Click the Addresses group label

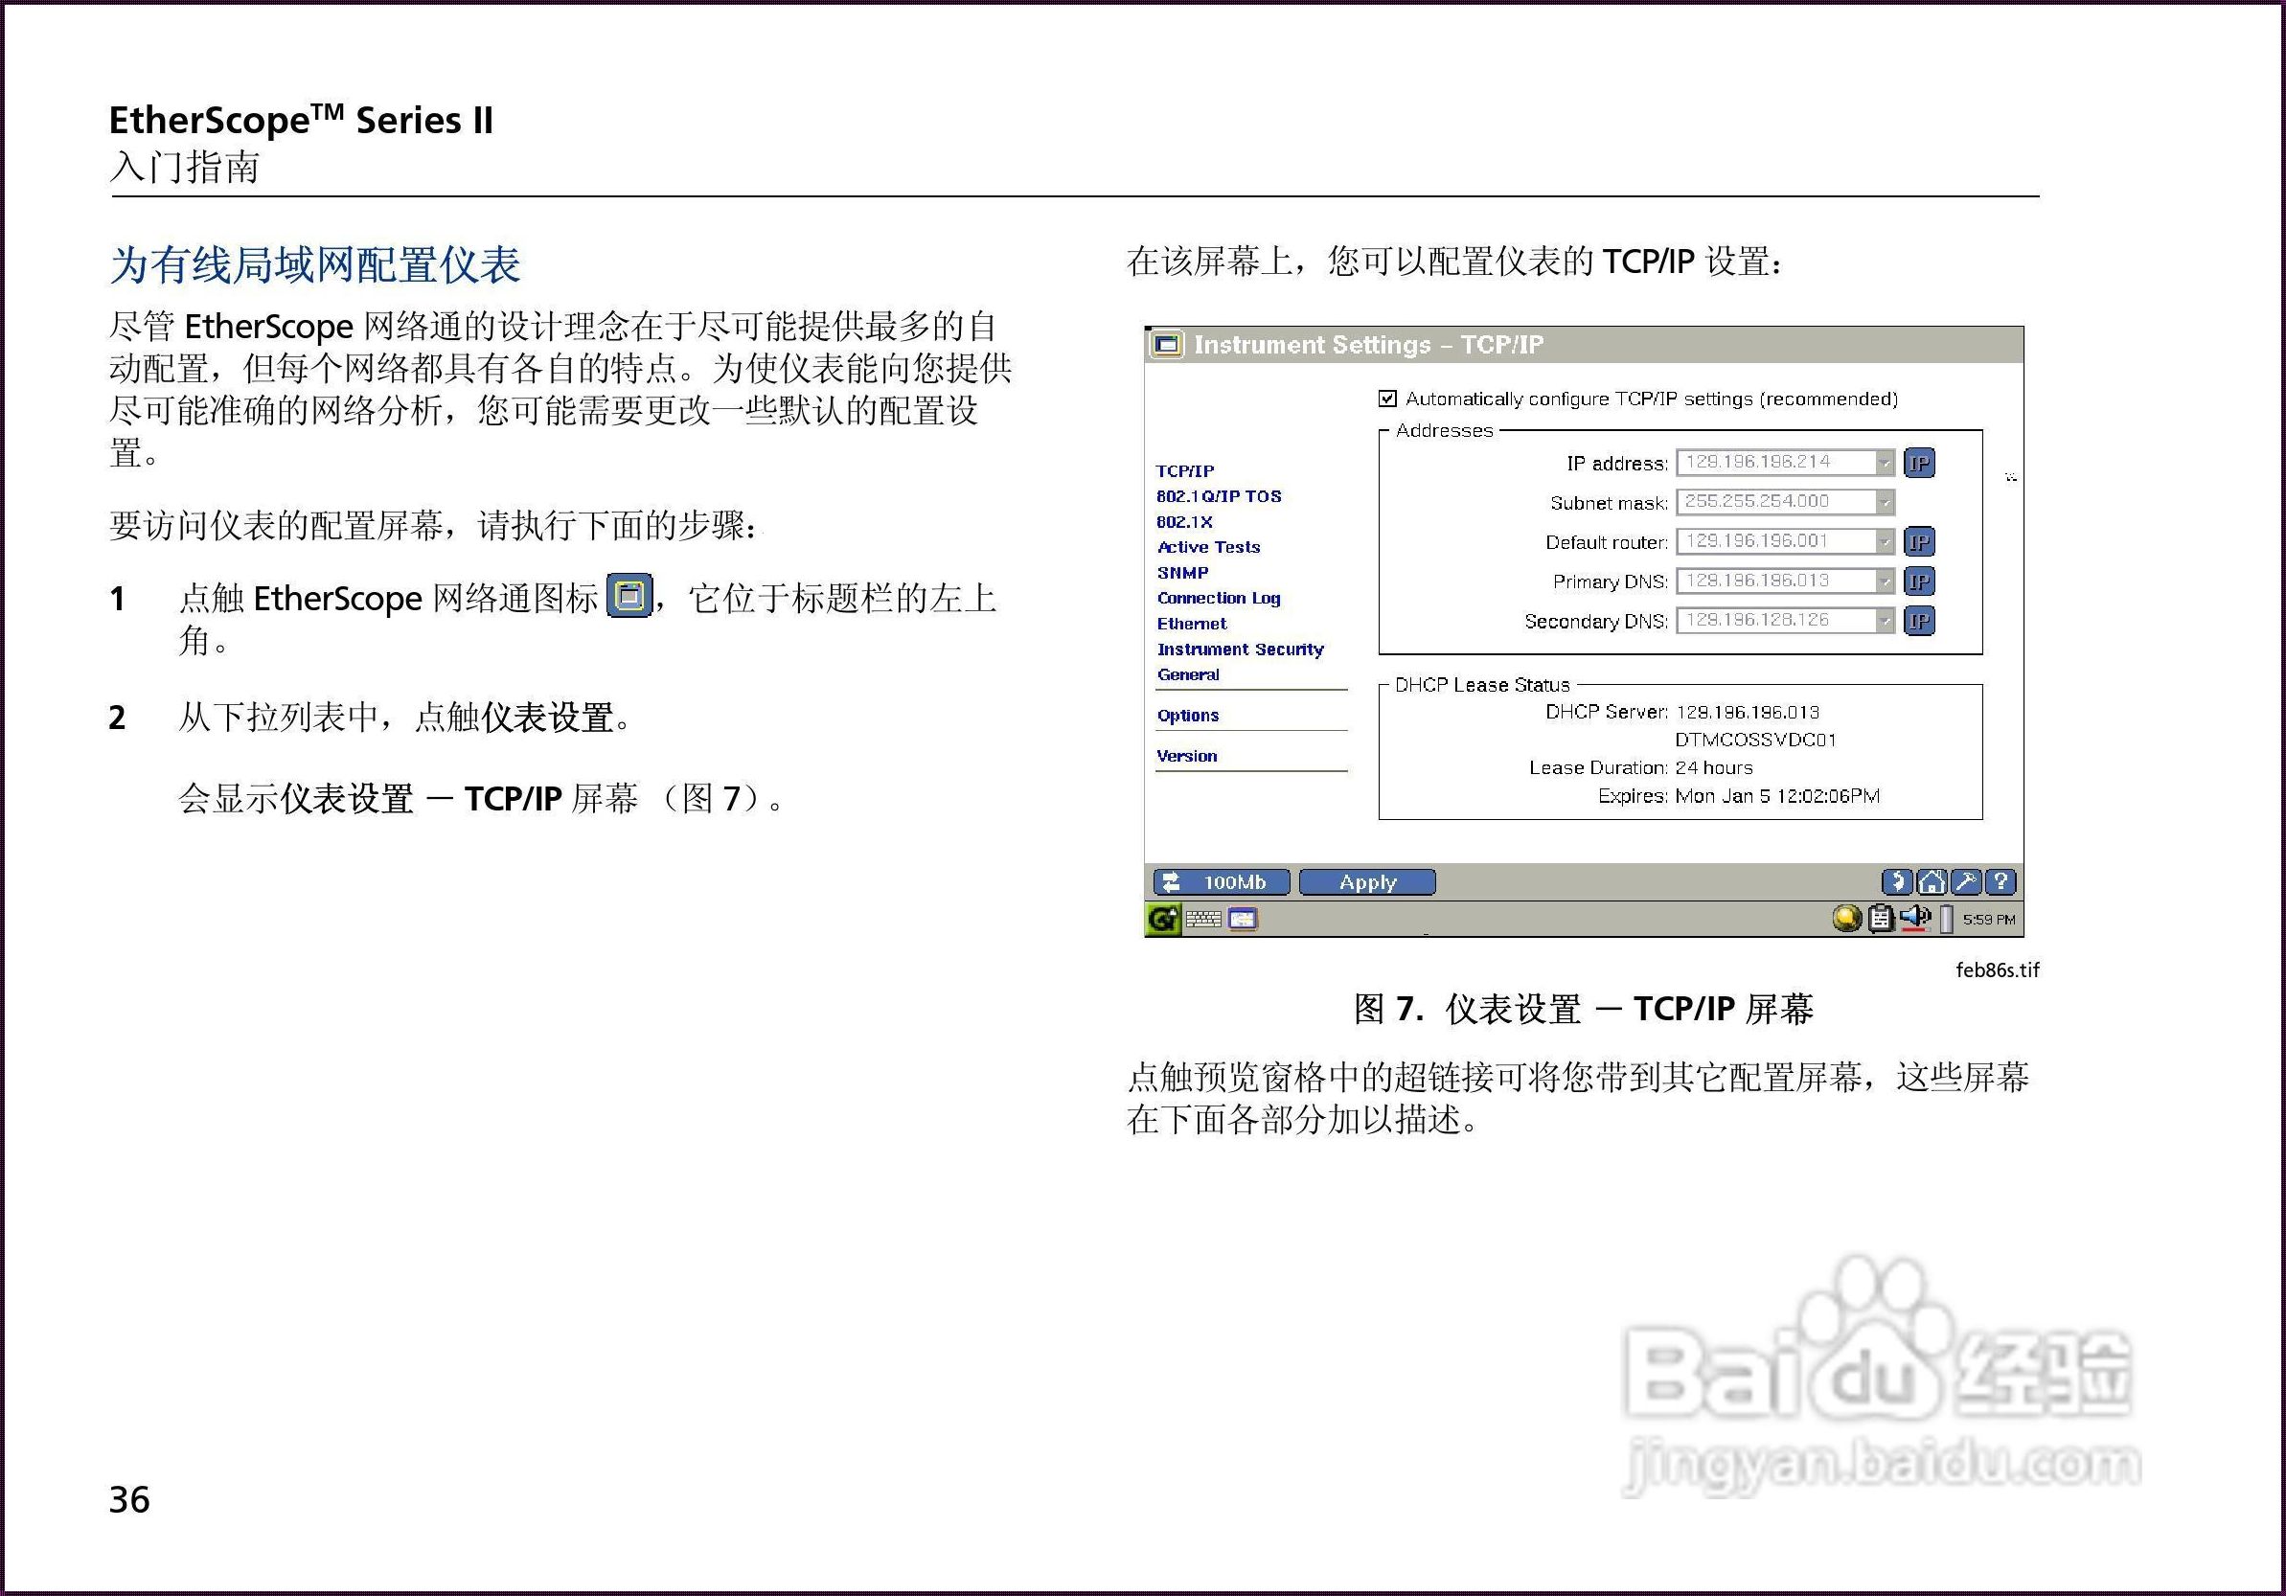click(x=1445, y=430)
